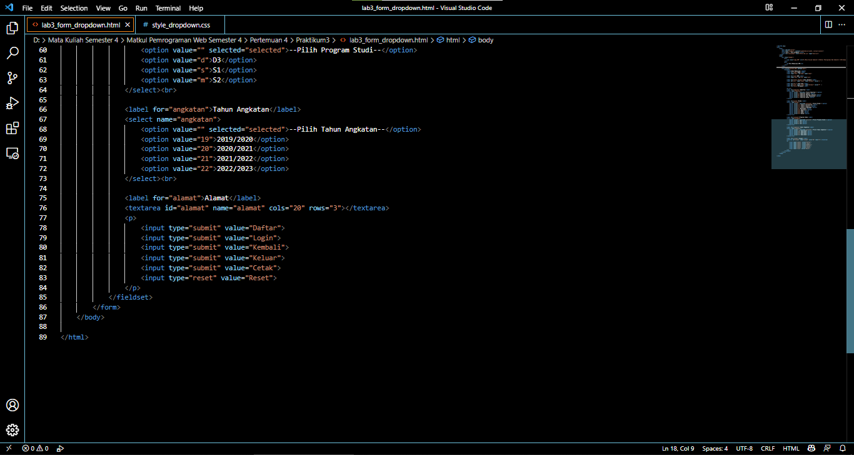
Task: Open the remote window indicator
Action: [x=8, y=448]
